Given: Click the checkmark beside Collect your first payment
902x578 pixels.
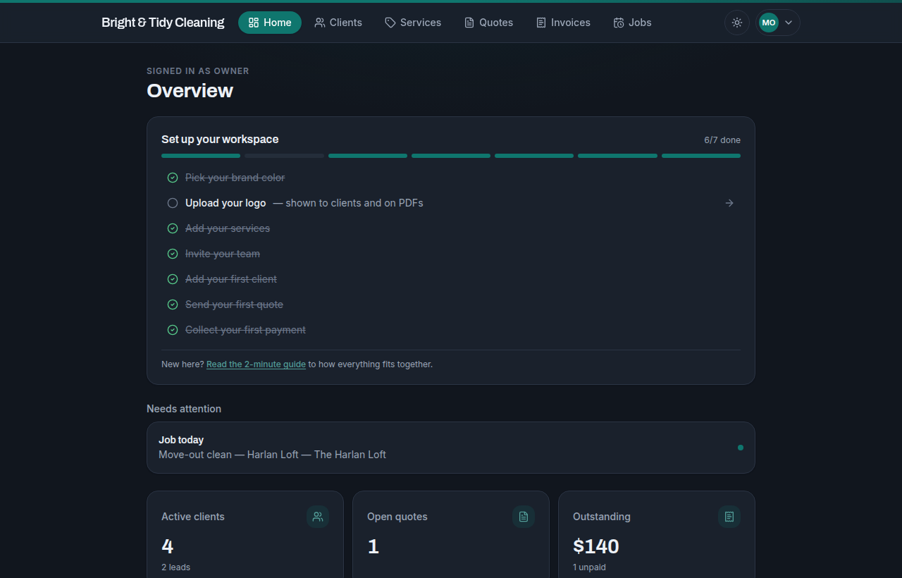Looking at the screenshot, I should click(173, 330).
